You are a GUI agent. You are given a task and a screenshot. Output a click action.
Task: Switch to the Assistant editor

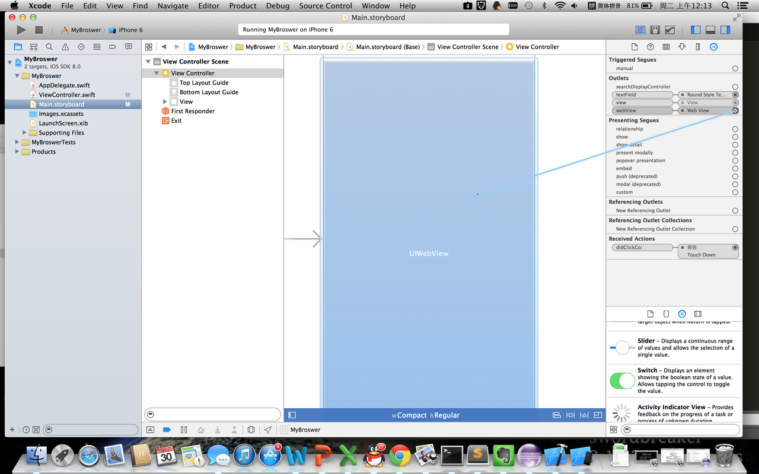[655, 30]
